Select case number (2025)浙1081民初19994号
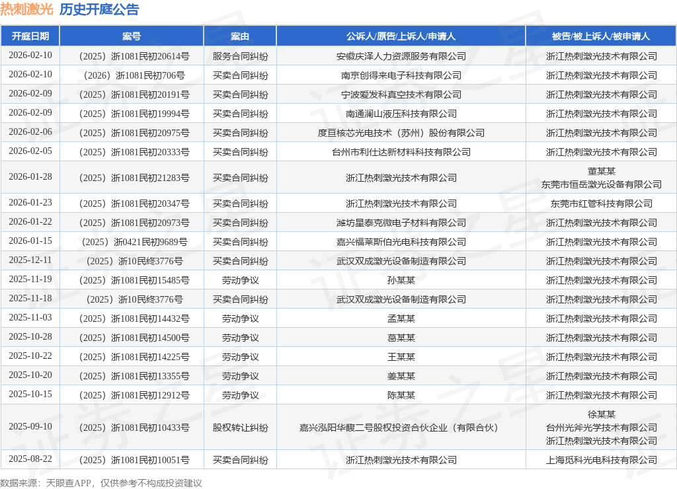The image size is (677, 489). [x=134, y=114]
